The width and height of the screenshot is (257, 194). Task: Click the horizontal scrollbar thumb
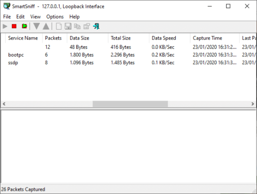[130, 104]
